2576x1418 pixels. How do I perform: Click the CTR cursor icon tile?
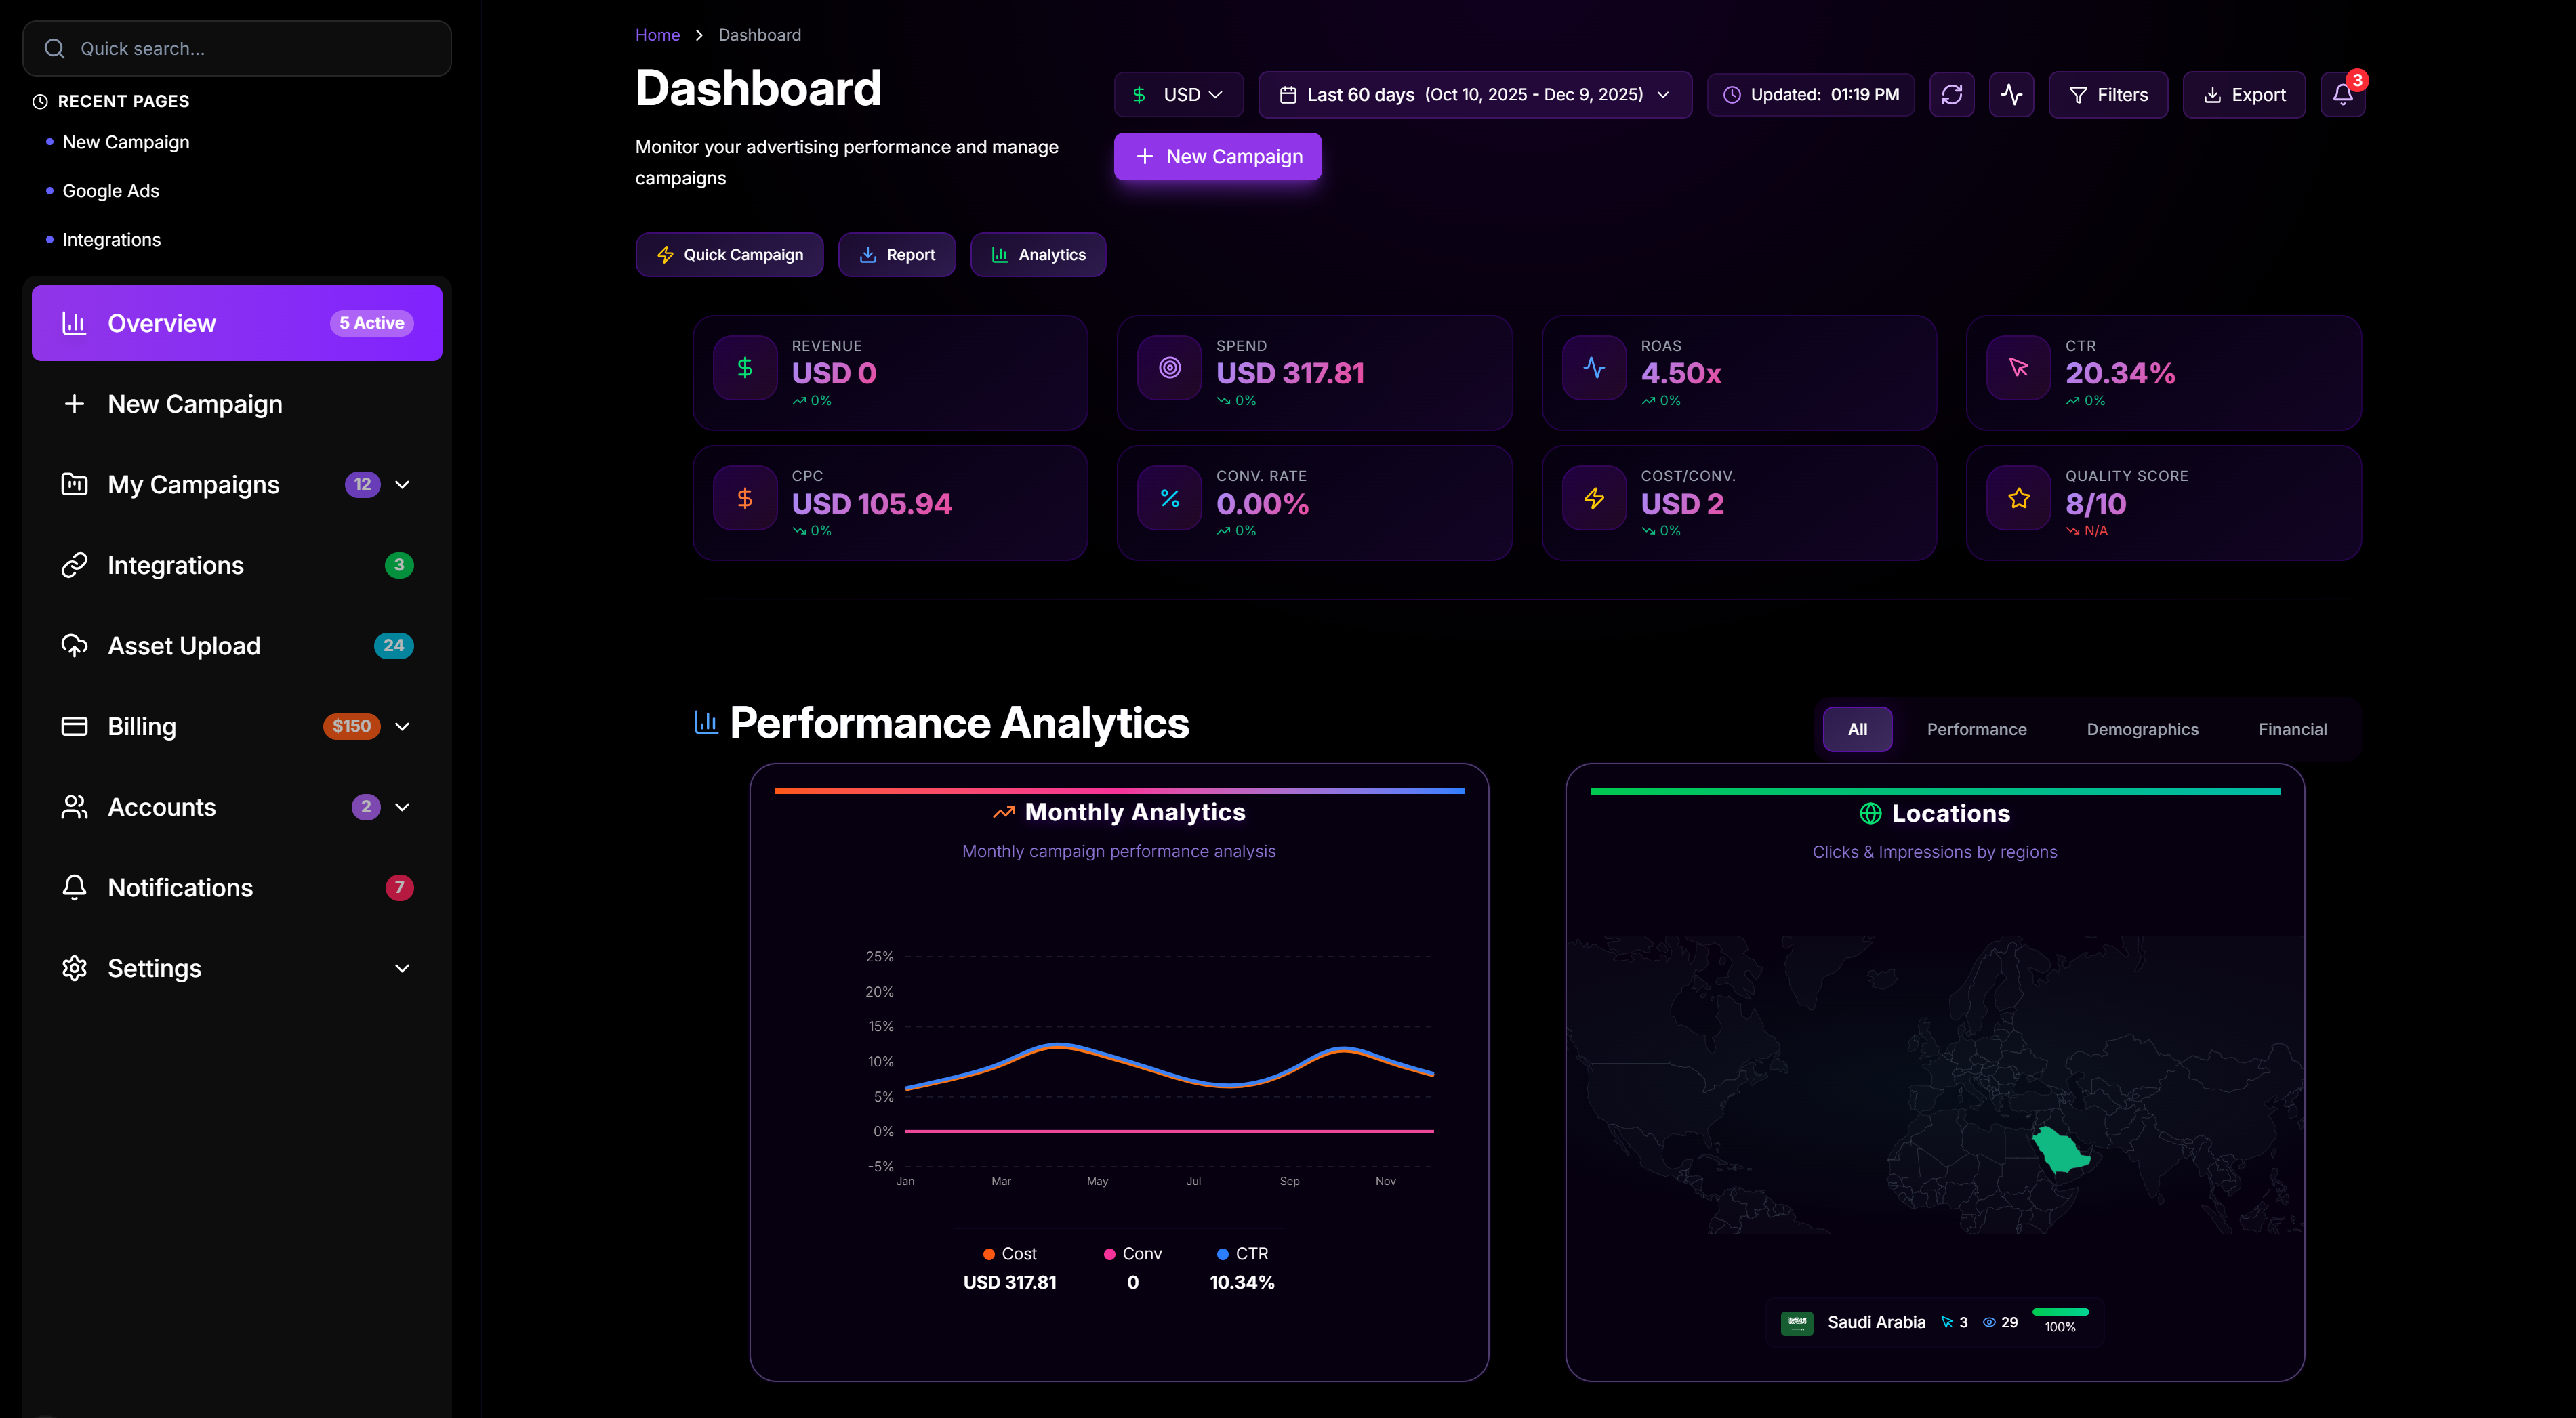pyautogui.click(x=2018, y=368)
